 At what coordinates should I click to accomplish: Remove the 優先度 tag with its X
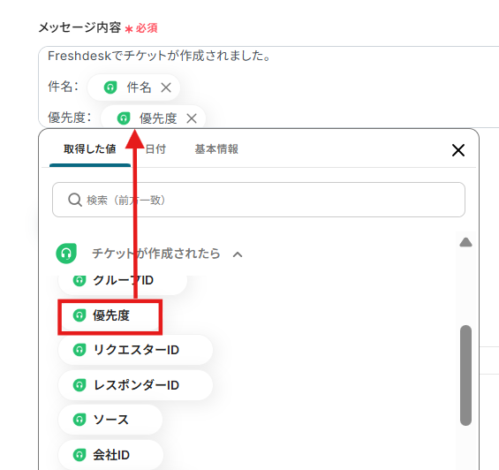(x=192, y=118)
